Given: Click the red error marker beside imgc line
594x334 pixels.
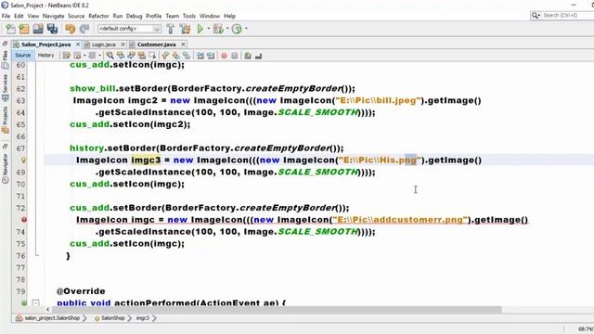Looking at the screenshot, I should tap(24, 220).
